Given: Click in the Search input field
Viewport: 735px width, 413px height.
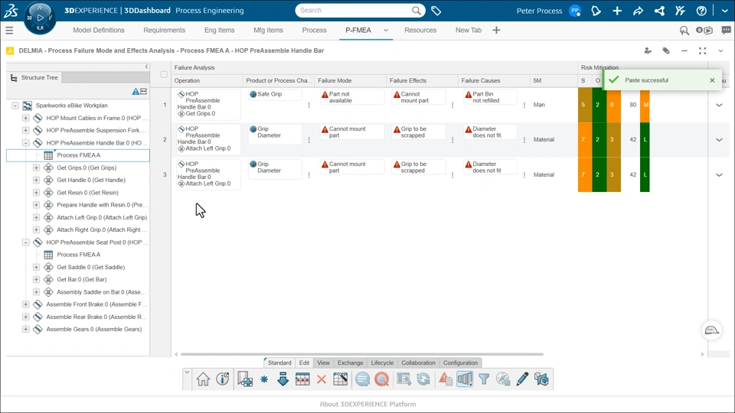Looking at the screenshot, I should (x=354, y=10).
